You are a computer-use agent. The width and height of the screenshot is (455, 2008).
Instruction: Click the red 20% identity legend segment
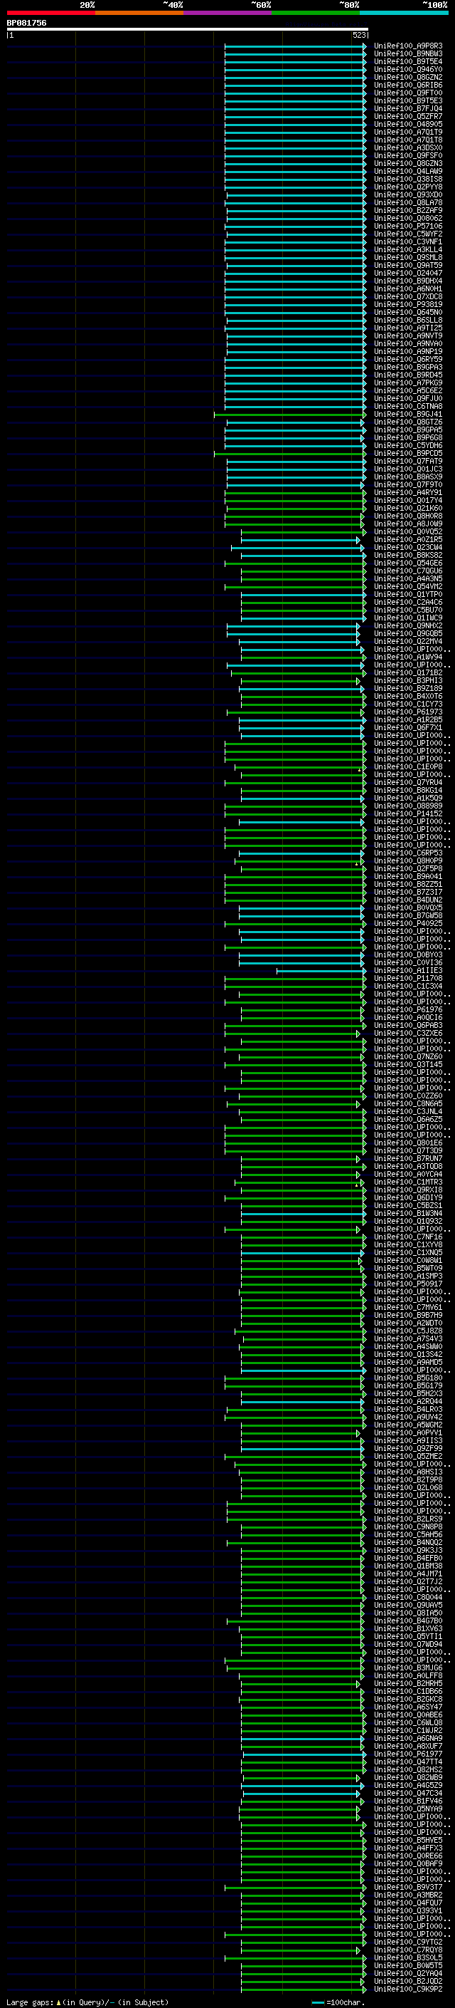(50, 13)
